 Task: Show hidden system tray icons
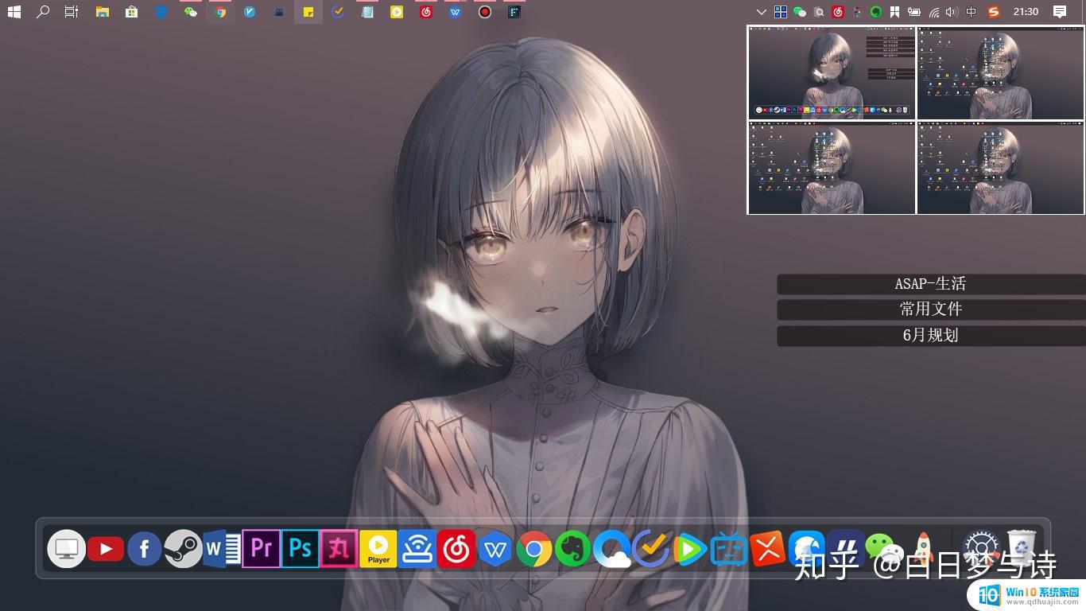(762, 12)
